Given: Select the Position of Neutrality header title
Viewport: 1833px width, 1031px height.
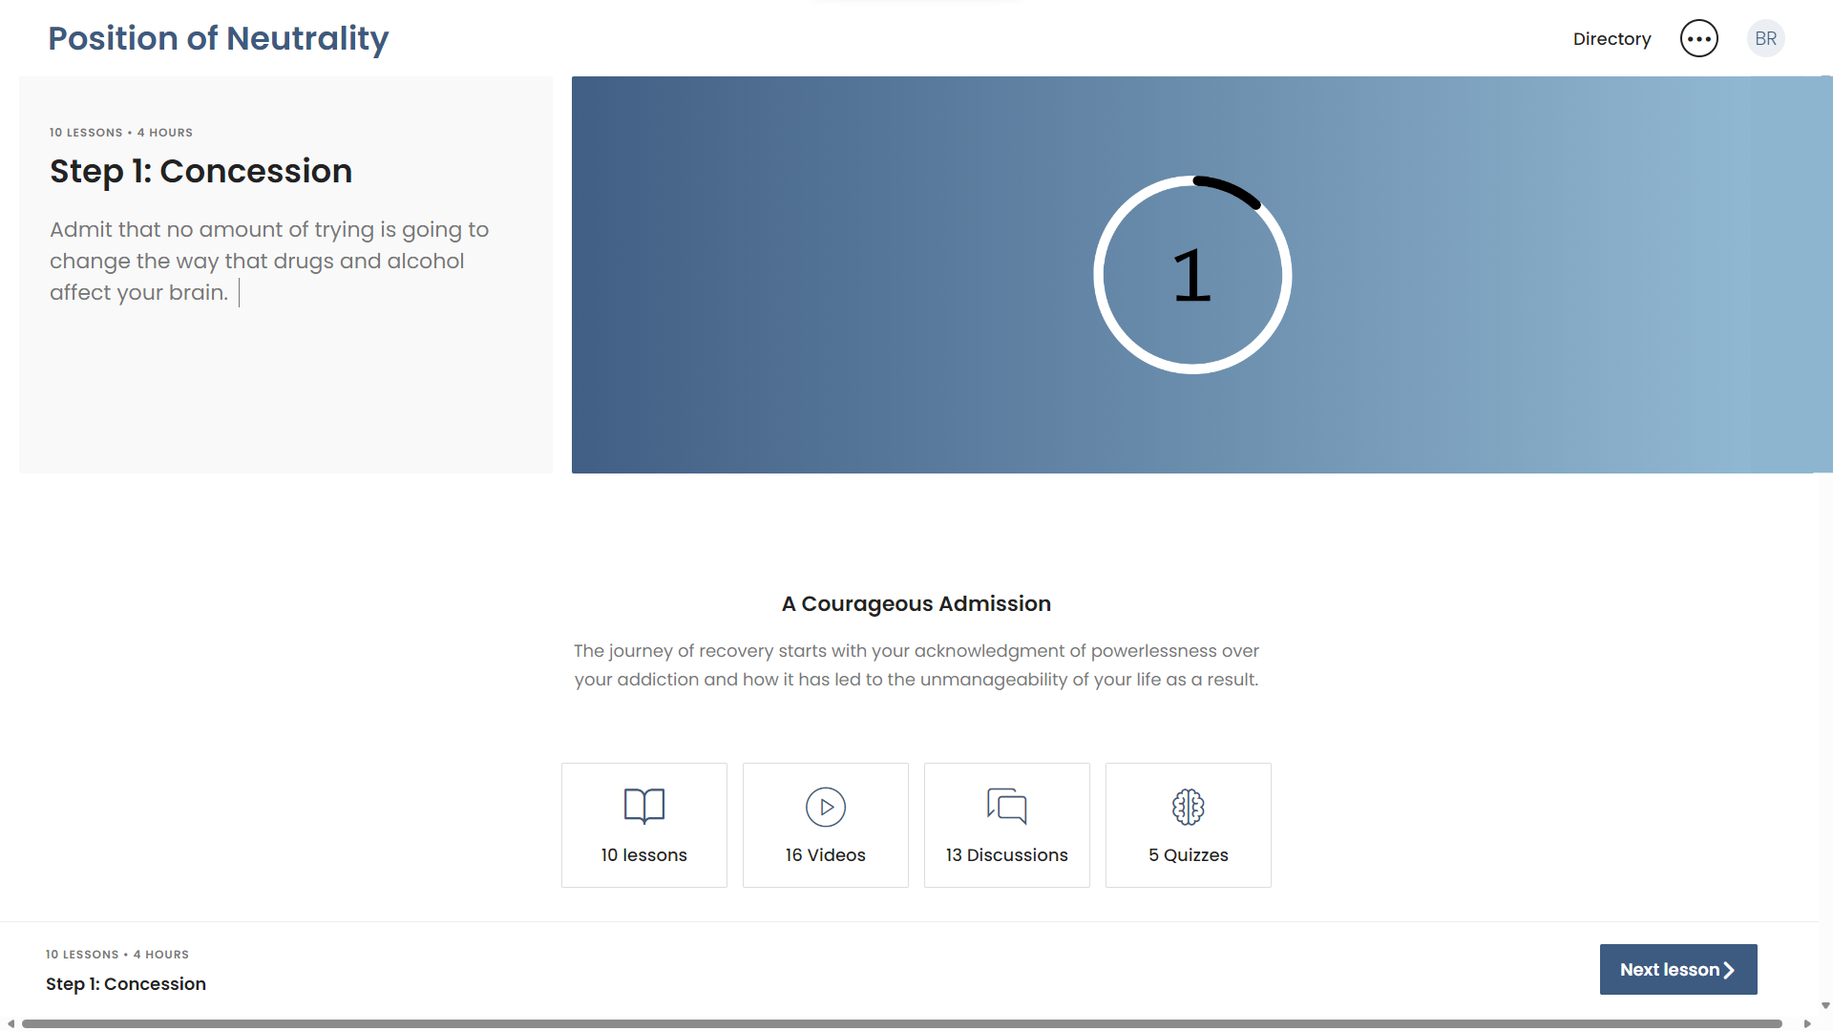Looking at the screenshot, I should [218, 38].
